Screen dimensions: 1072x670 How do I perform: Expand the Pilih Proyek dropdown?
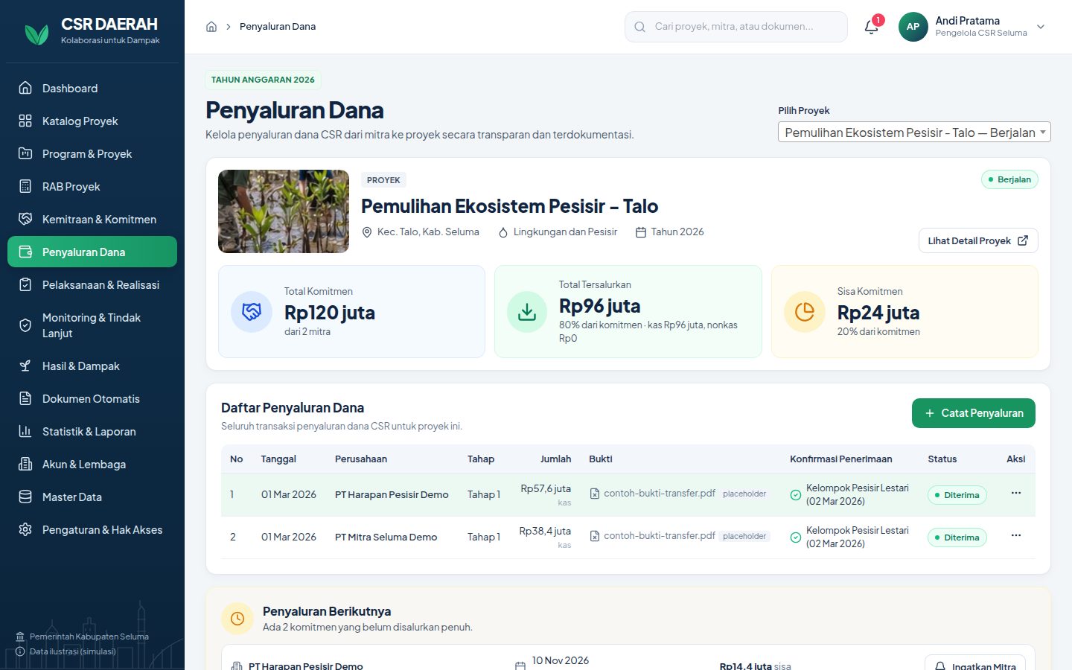point(914,132)
